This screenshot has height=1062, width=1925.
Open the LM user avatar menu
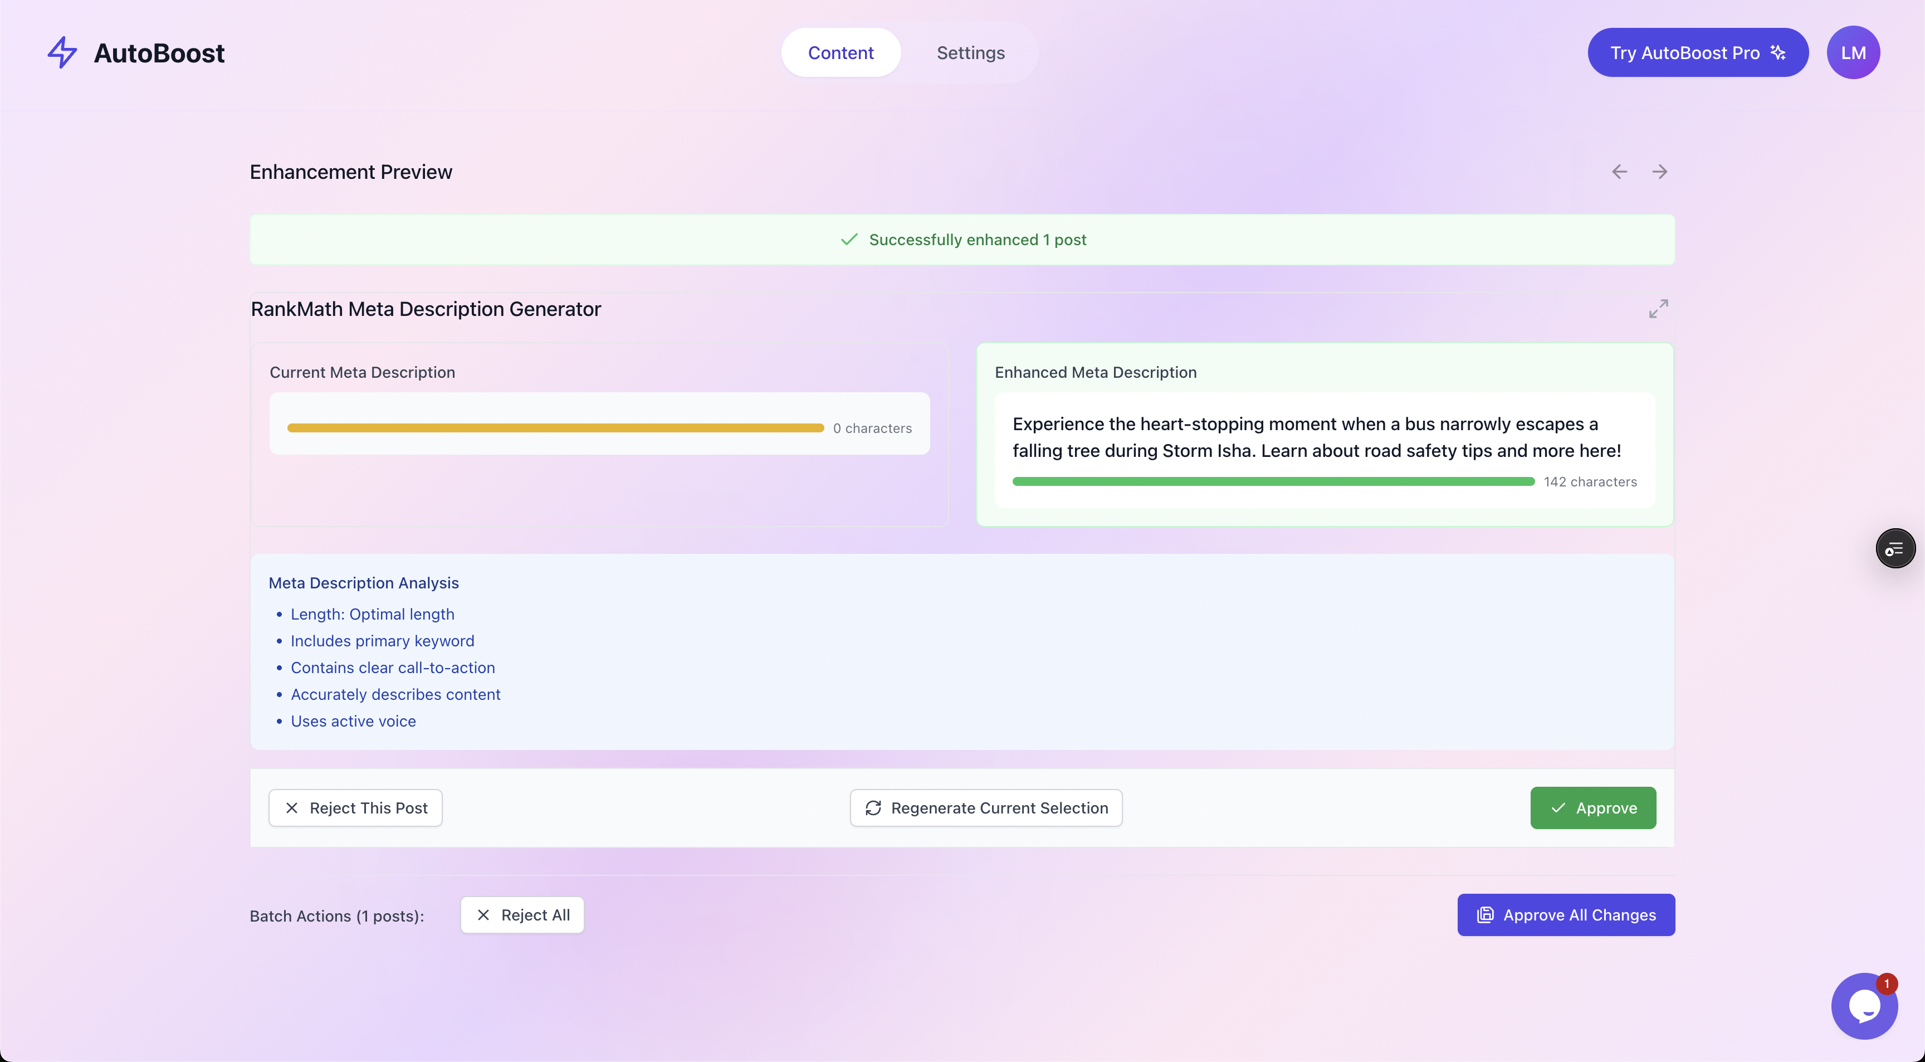point(1853,52)
